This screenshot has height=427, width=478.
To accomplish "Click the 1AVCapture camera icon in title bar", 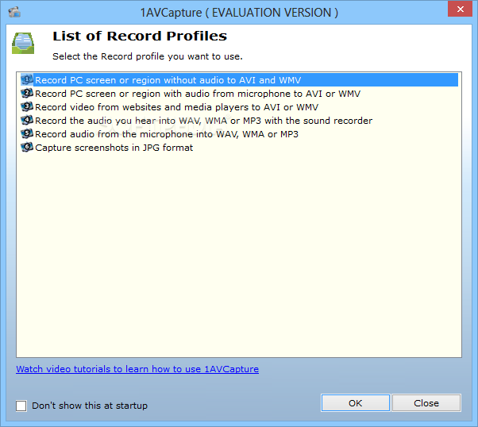I will coord(14,12).
